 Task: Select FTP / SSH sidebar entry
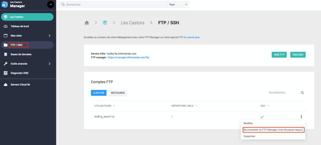point(27,45)
